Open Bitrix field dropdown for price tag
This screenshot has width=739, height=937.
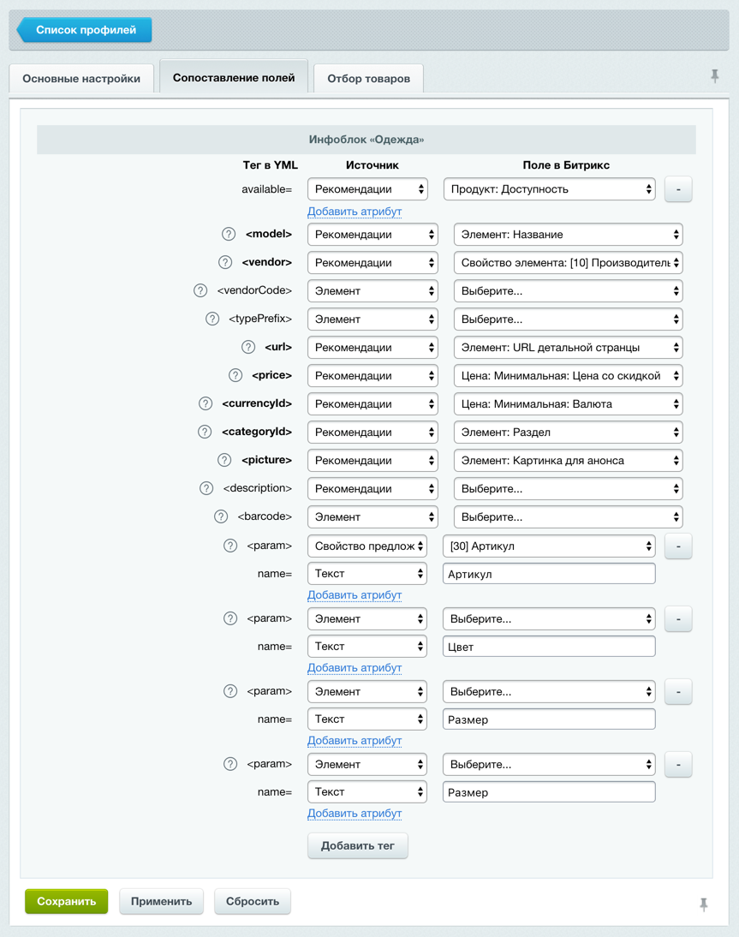pos(568,376)
